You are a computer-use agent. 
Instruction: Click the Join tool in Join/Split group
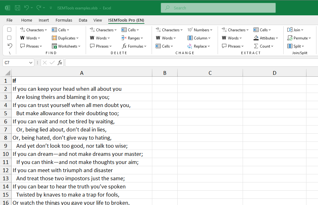pyautogui.click(x=296, y=30)
